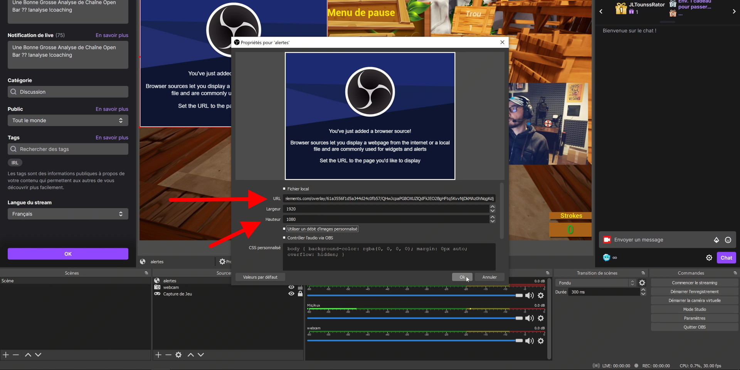
Task: Open chat settings gear icon
Action: tap(709, 258)
